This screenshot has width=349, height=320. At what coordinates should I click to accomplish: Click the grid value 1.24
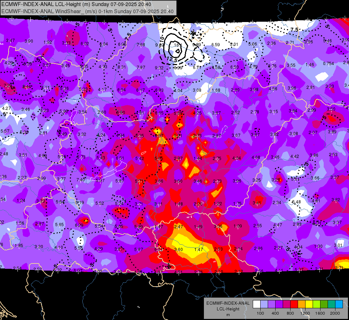(21, 201)
